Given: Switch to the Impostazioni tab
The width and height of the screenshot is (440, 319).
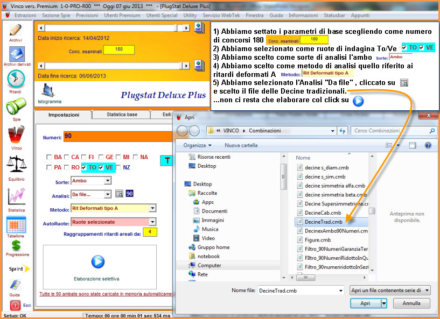Looking at the screenshot, I should coord(64,115).
